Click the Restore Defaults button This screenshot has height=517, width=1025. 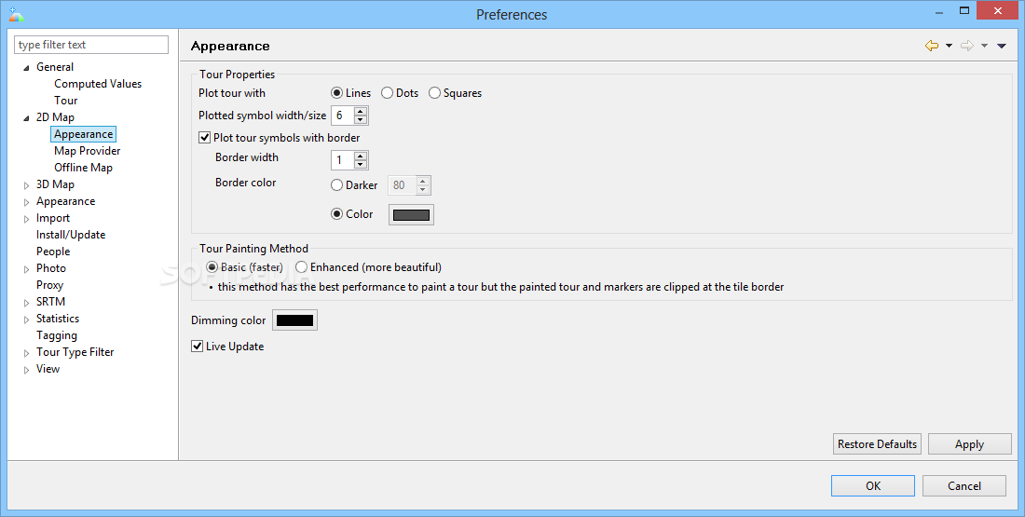(x=877, y=444)
